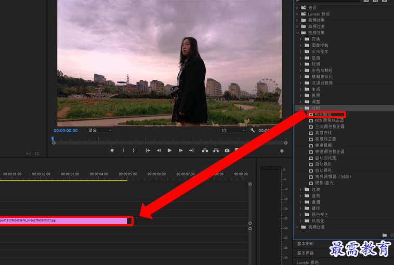Expand the 颜色校正 folder
The height and width of the screenshot is (265, 394).
pos(301,215)
